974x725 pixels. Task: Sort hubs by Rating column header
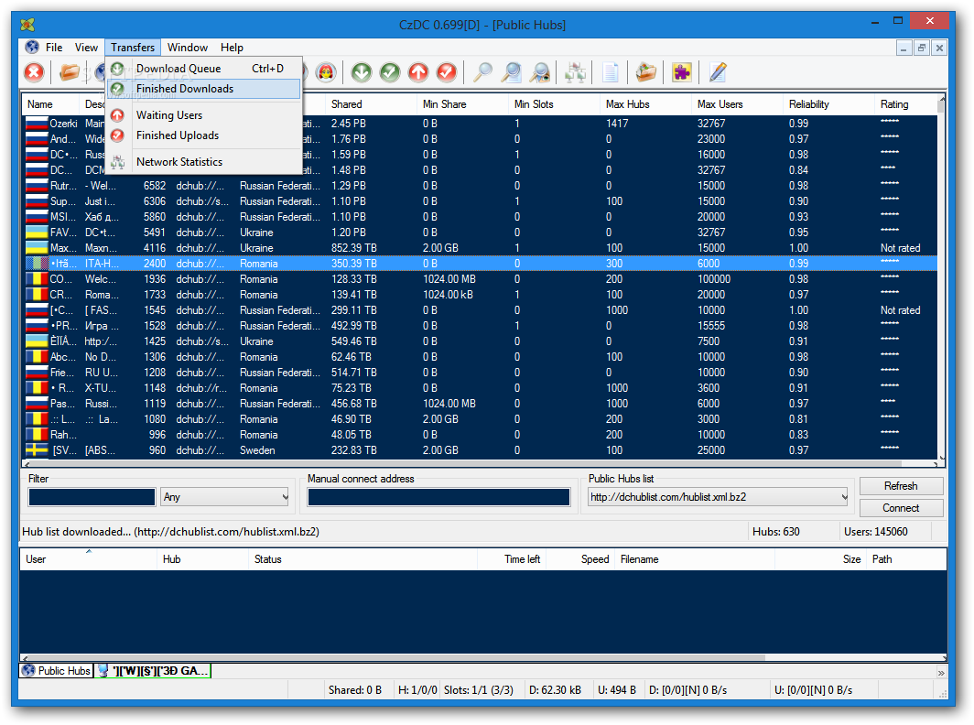[x=905, y=104]
